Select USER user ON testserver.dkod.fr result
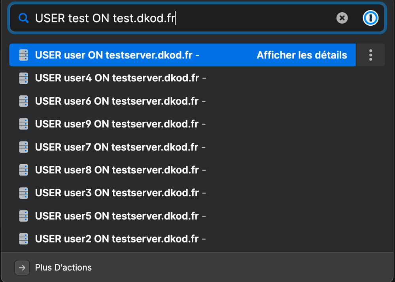The height and width of the screenshot is (282, 395). click(x=182, y=55)
